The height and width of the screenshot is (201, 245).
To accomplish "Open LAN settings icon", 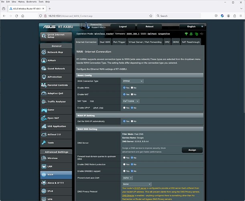I will tap(44, 166).
